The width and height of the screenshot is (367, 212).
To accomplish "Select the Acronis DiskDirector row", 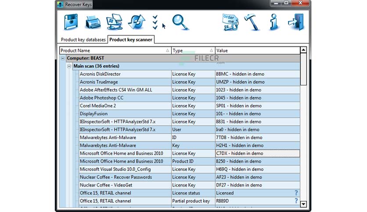I will point(189,74).
